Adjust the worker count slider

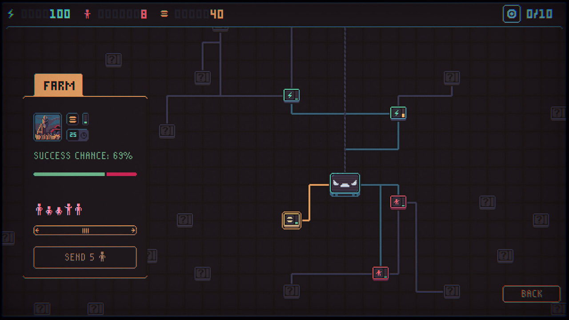pos(85,231)
